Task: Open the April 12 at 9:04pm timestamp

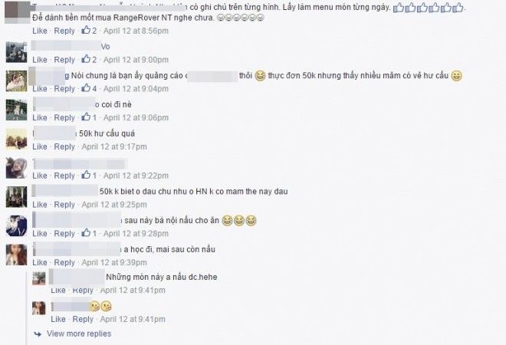Action: pyautogui.click(x=136, y=89)
